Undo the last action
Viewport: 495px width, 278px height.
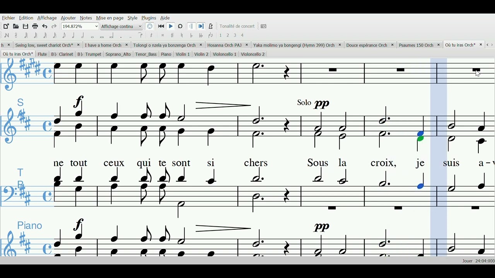tap(45, 26)
